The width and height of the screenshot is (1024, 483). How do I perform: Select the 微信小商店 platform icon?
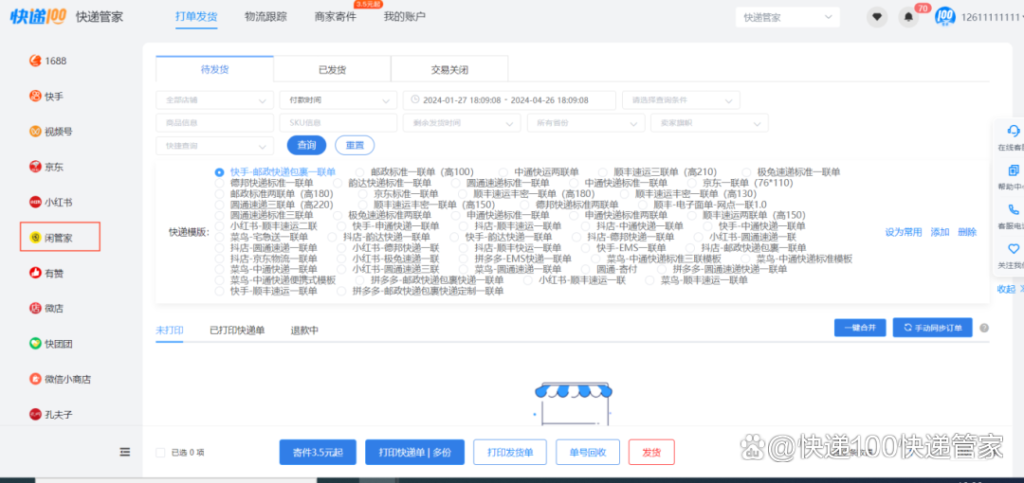tap(35, 379)
